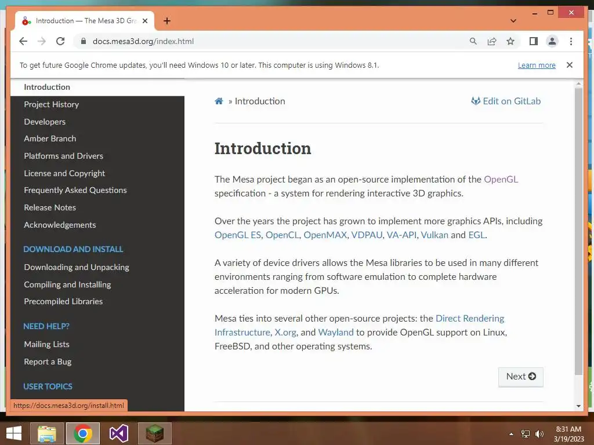
Task: Open Mailing Lists page
Action: pos(46,344)
